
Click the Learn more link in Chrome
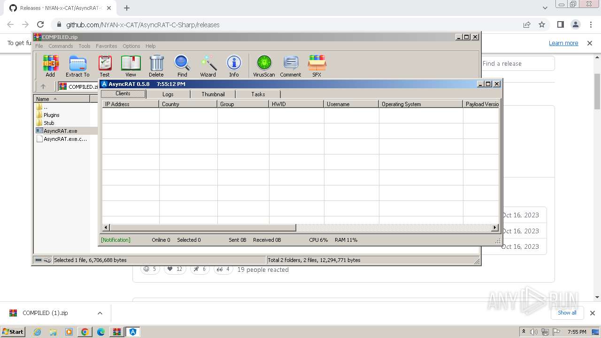(x=563, y=43)
